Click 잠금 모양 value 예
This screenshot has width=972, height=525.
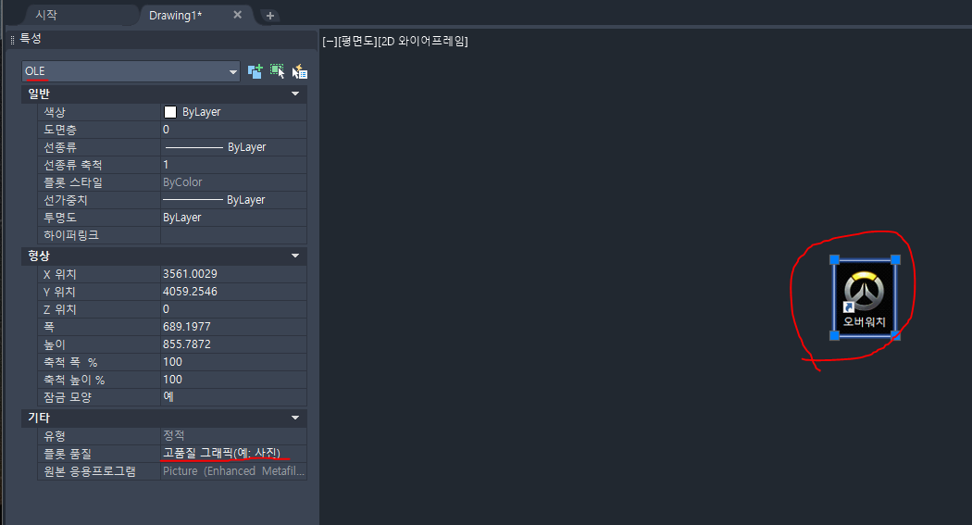[233, 396]
